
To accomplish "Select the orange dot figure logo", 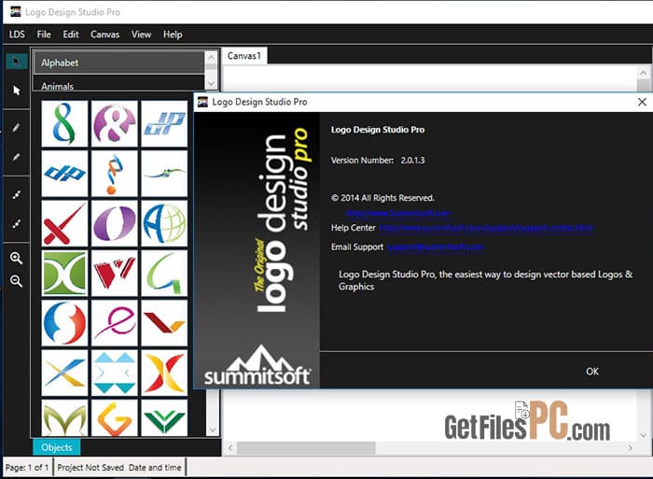I will (115, 174).
